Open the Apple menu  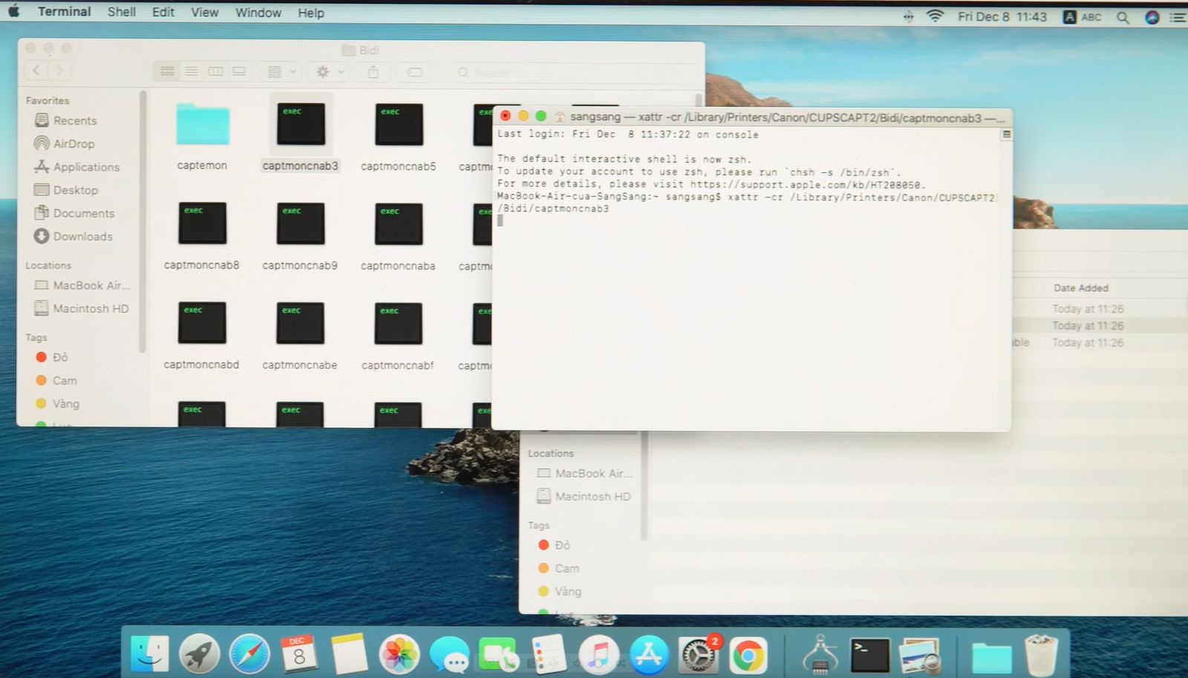pos(14,12)
